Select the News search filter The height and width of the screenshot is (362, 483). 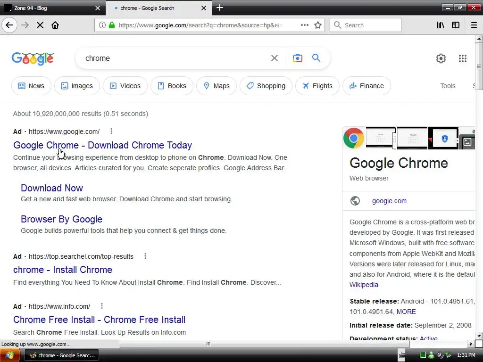click(31, 86)
